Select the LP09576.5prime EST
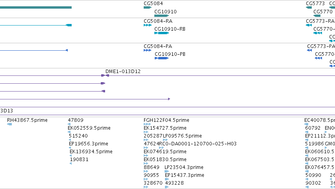The height and width of the screenshot is (189, 335). pos(182,136)
